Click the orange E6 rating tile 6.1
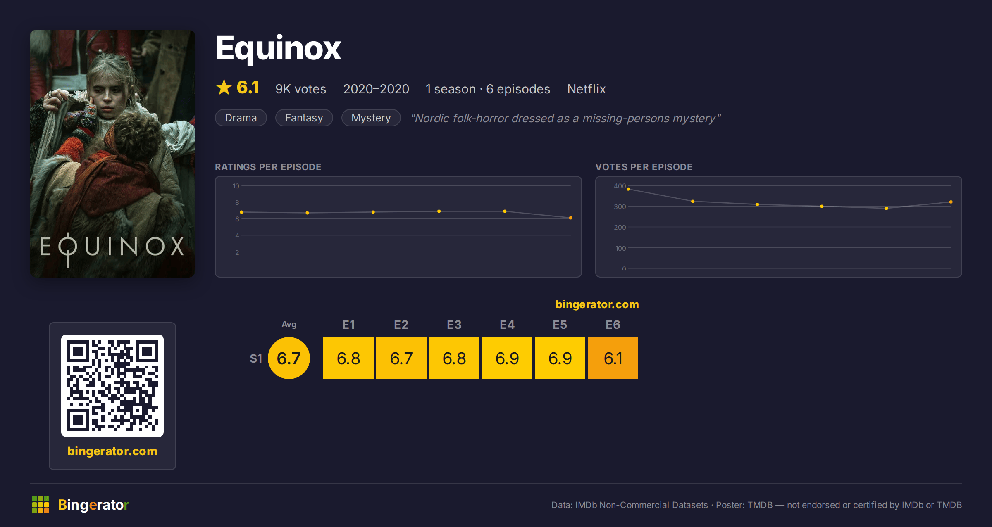 click(613, 358)
